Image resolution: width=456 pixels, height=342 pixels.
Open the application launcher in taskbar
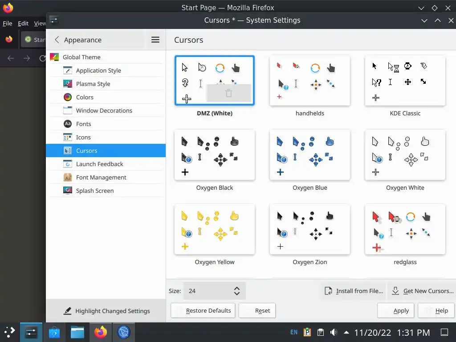pyautogui.click(x=9, y=332)
